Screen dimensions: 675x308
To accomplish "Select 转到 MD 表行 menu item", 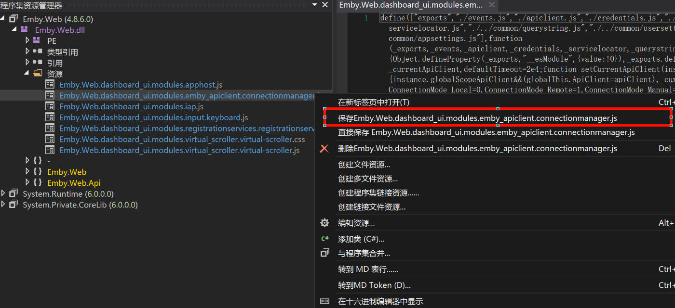I will (x=368, y=269).
